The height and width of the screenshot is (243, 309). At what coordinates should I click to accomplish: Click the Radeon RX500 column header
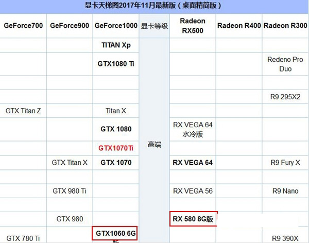pos(193,26)
